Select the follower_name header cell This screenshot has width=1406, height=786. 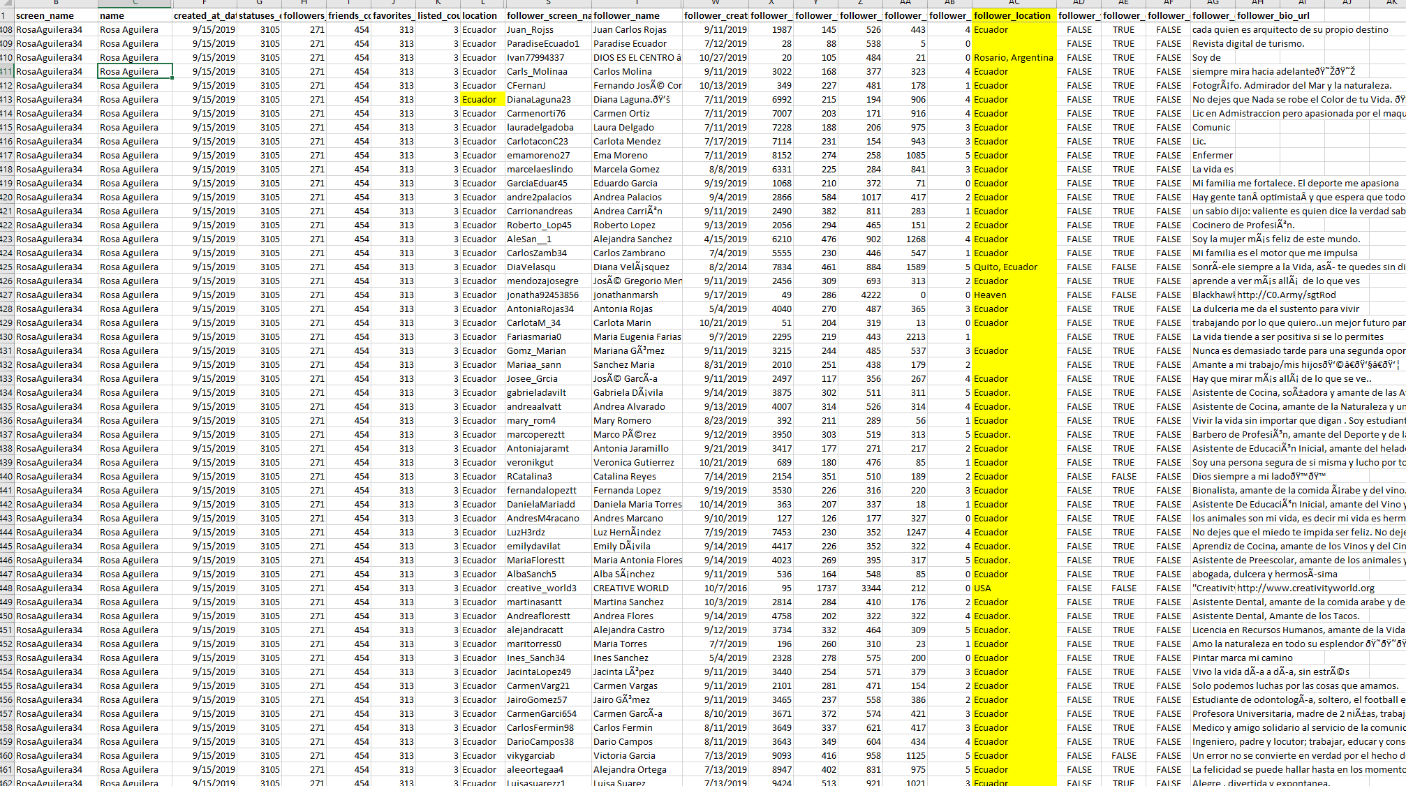[637, 15]
